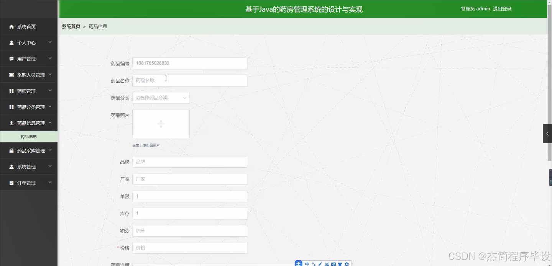Image resolution: width=552 pixels, height=266 pixels.
Task: Click the 药品名称 input field
Action: 189,80
